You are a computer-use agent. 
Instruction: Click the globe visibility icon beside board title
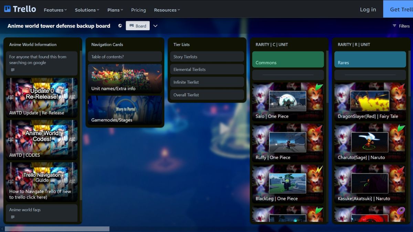(120, 26)
